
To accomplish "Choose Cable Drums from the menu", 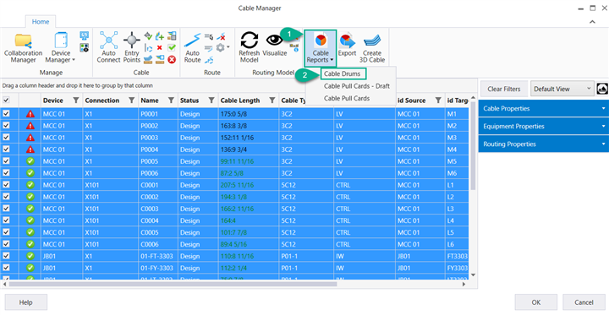I will tap(343, 73).
